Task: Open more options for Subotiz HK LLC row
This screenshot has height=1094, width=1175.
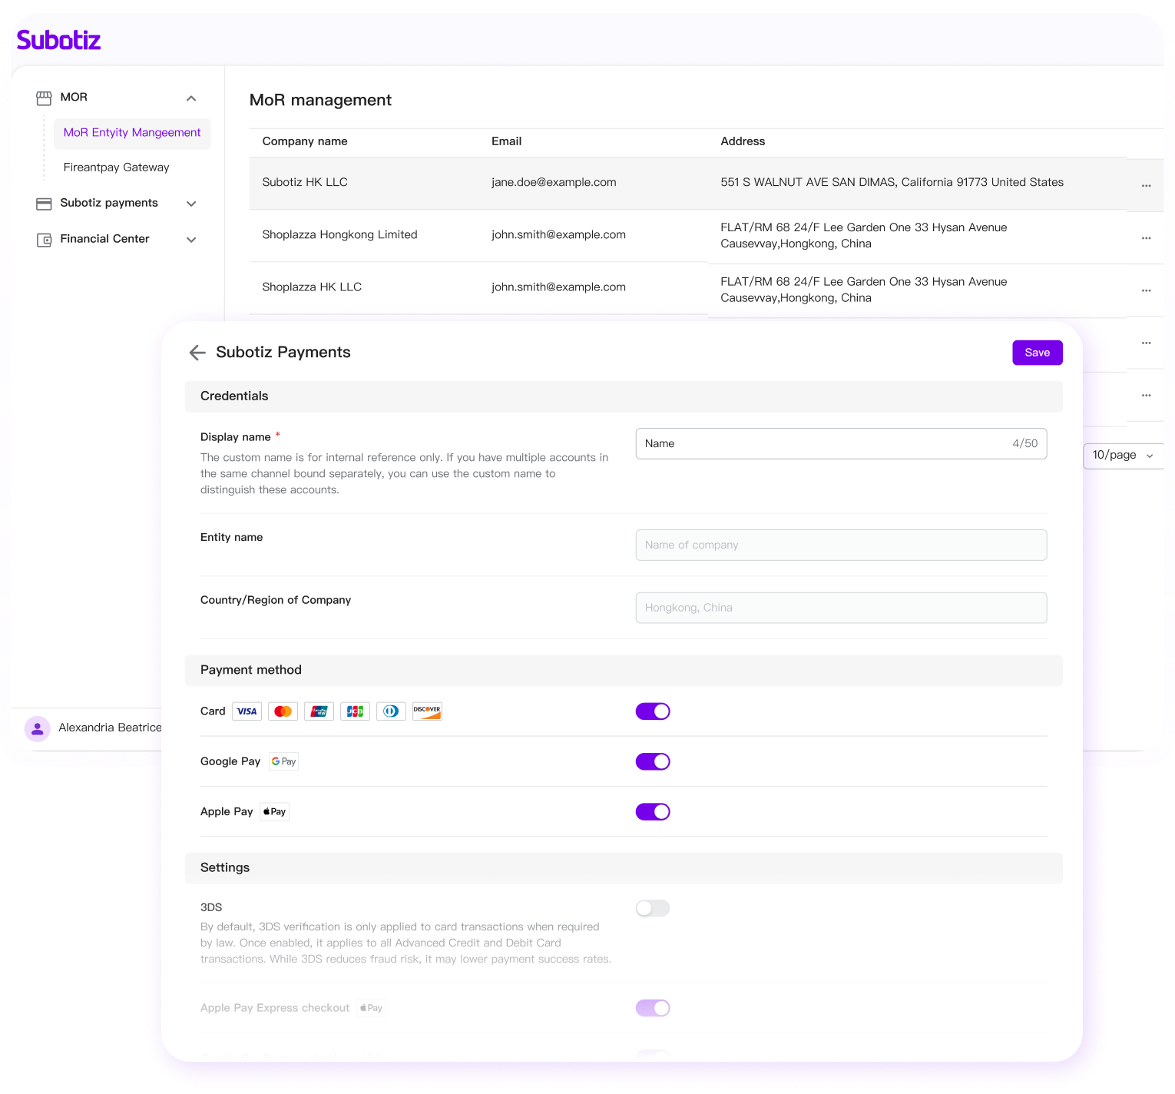Action: coord(1146,185)
